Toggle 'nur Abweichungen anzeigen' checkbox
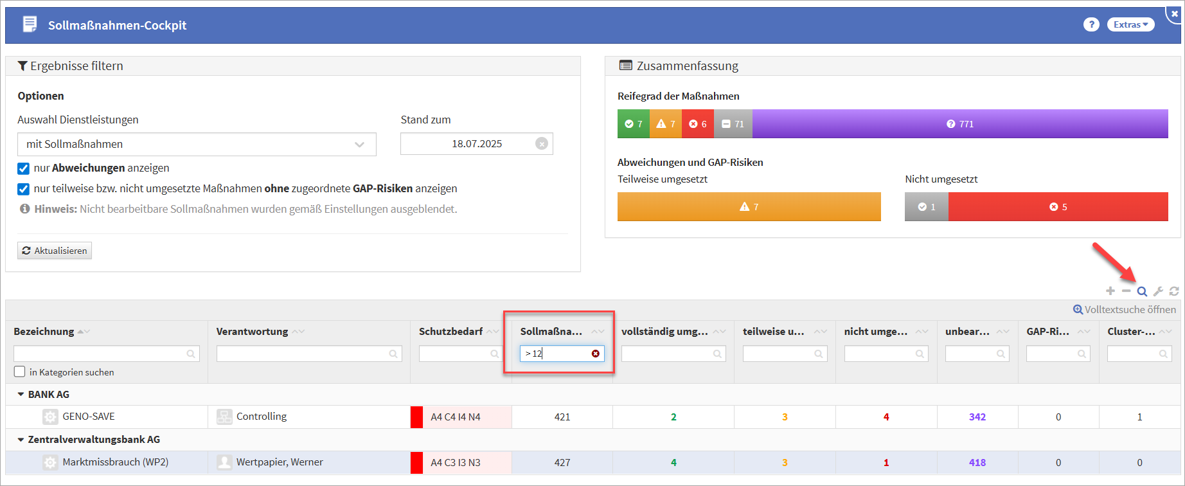1185x486 pixels. tap(24, 168)
